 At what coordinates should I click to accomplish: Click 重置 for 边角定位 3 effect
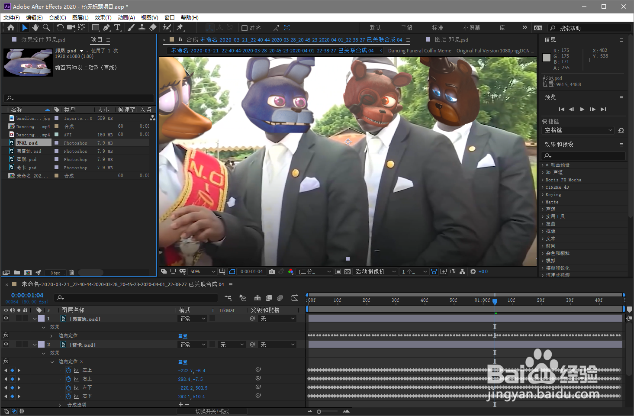(183, 361)
